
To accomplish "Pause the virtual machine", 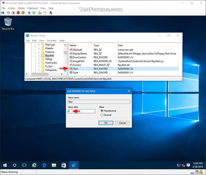I will [29, 13].
